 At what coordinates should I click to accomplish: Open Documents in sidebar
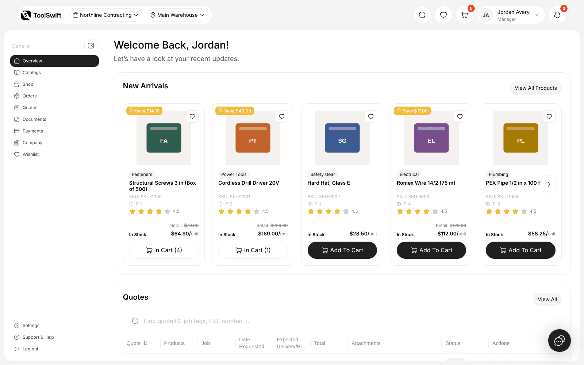click(54, 119)
